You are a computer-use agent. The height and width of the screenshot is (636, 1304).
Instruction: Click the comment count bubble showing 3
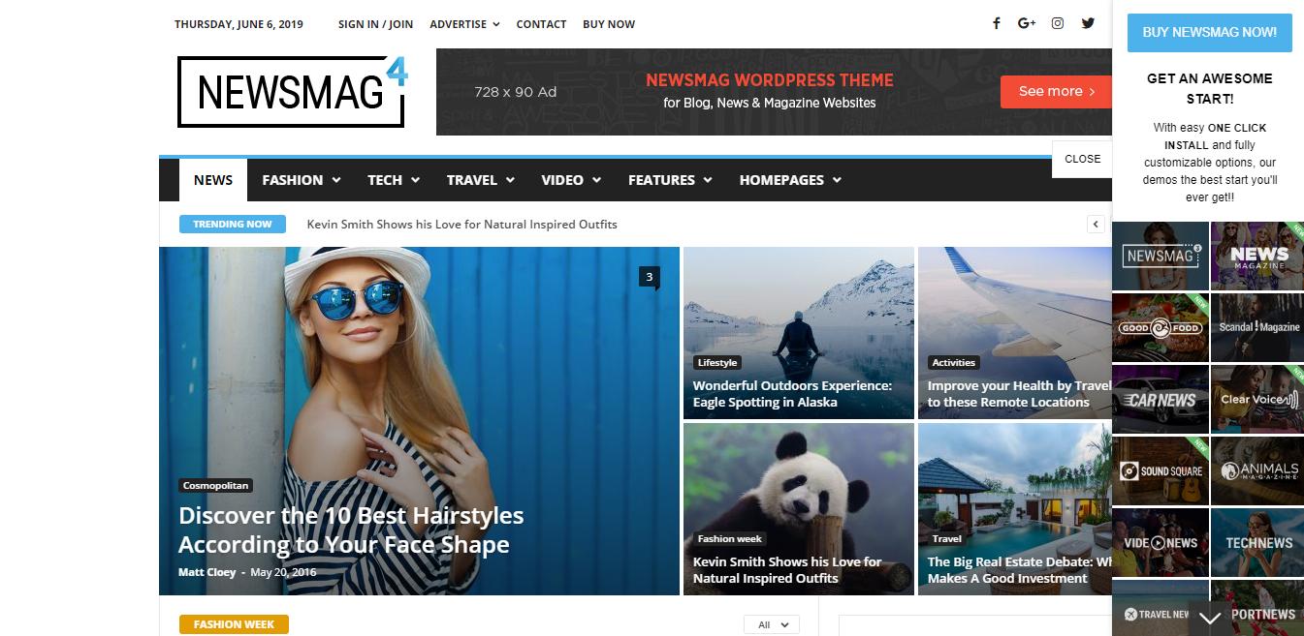coord(649,278)
